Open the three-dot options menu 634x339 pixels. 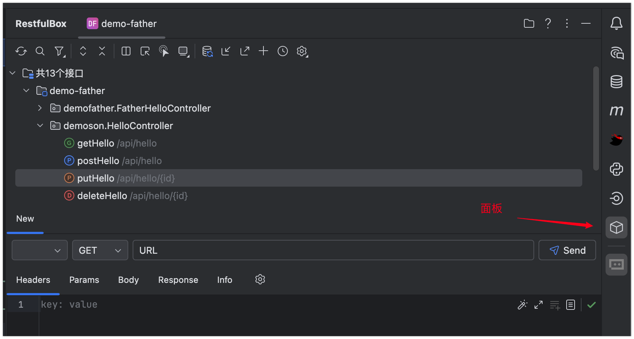(x=567, y=24)
